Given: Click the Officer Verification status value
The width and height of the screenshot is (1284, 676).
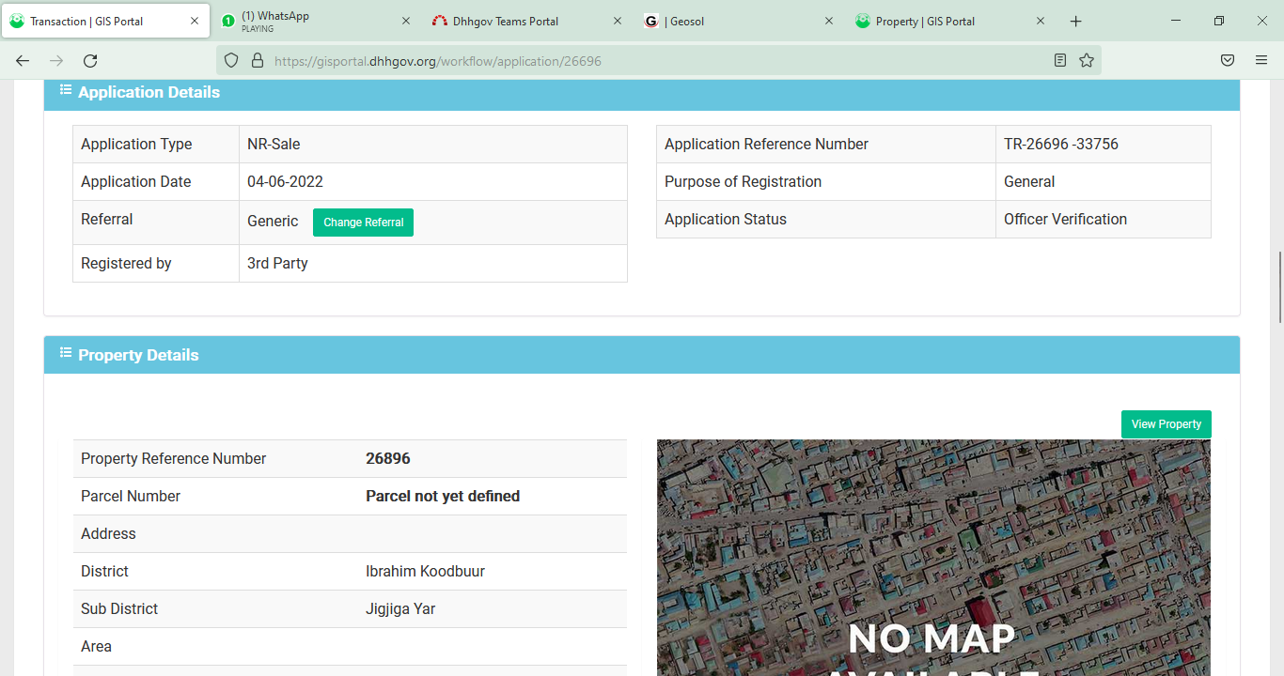Looking at the screenshot, I should (1065, 219).
